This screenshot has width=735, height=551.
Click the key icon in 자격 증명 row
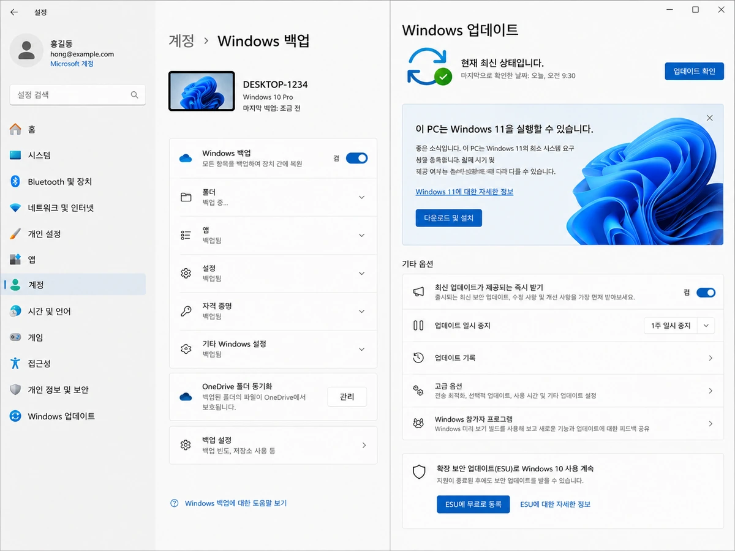pos(186,311)
